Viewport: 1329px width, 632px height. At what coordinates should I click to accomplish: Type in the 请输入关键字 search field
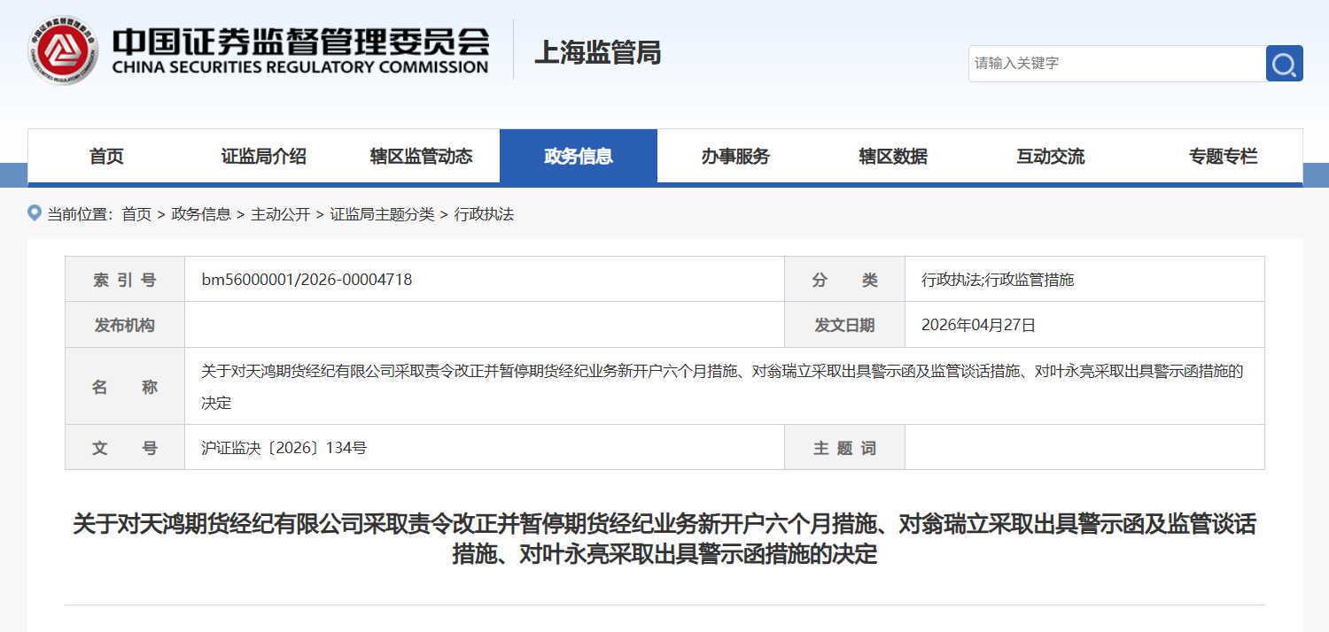click(1116, 64)
